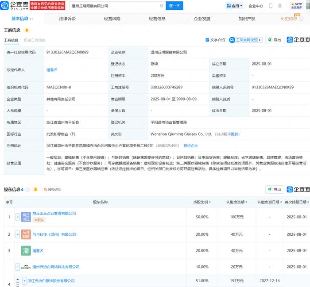Switch to the 企业发展 tab
310x287 pixels.
pos(202,19)
